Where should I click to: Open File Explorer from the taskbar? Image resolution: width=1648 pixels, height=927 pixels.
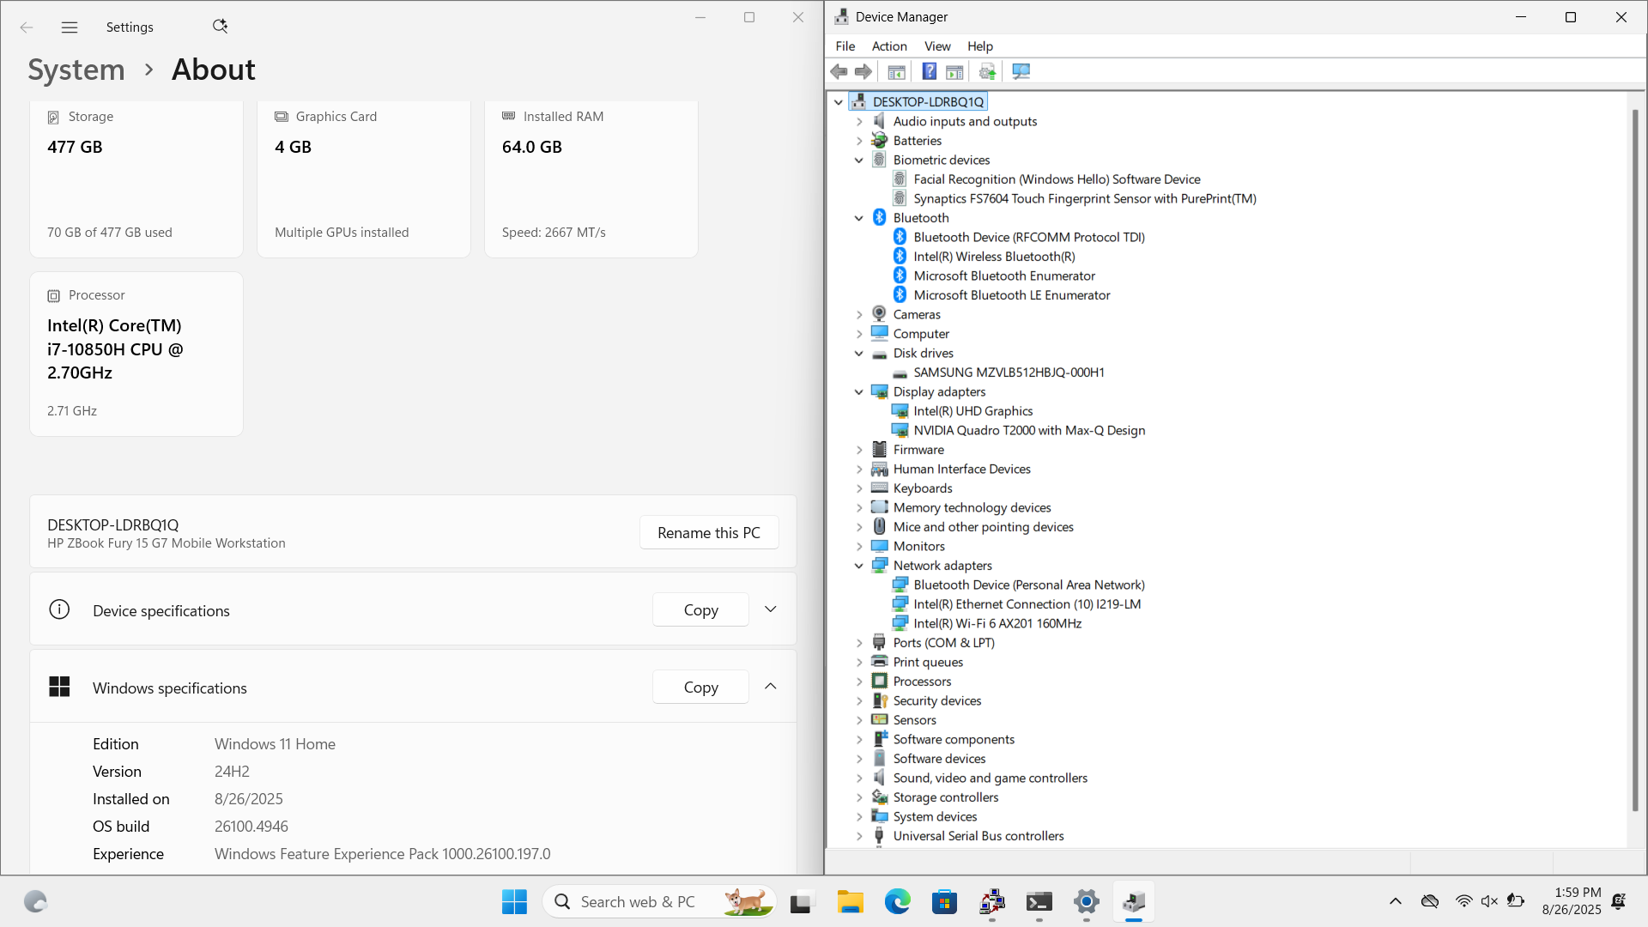click(x=850, y=901)
